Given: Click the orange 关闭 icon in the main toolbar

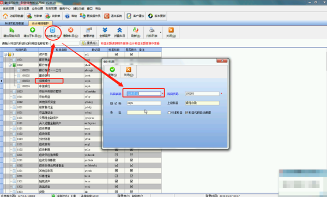Looking at the screenshot, I should pyautogui.click(x=171, y=30).
